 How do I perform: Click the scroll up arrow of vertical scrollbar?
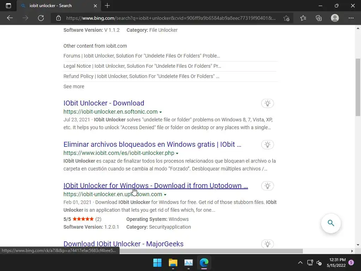point(358,29)
